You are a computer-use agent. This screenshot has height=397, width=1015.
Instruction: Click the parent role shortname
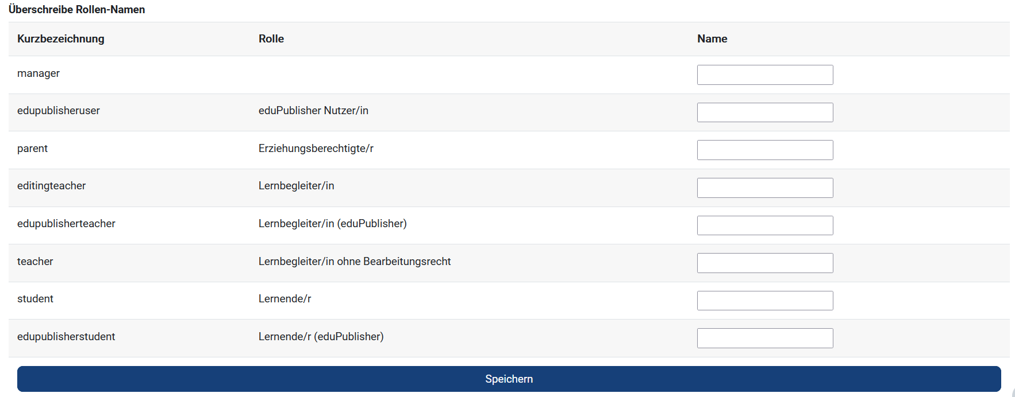pos(32,148)
